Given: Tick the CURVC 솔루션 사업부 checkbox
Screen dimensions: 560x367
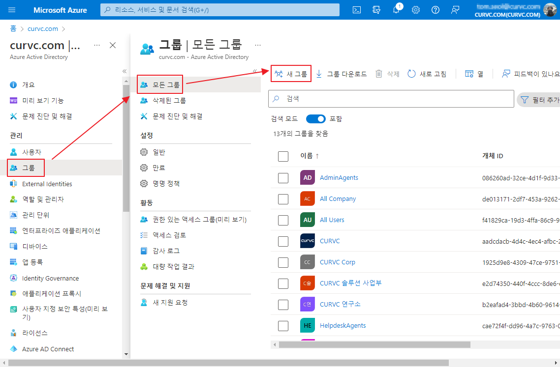Looking at the screenshot, I should (283, 283).
